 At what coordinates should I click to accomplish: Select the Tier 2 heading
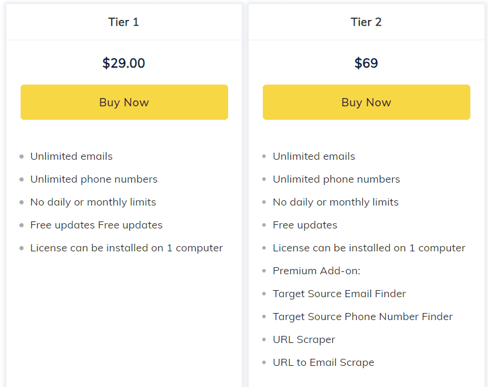366,22
